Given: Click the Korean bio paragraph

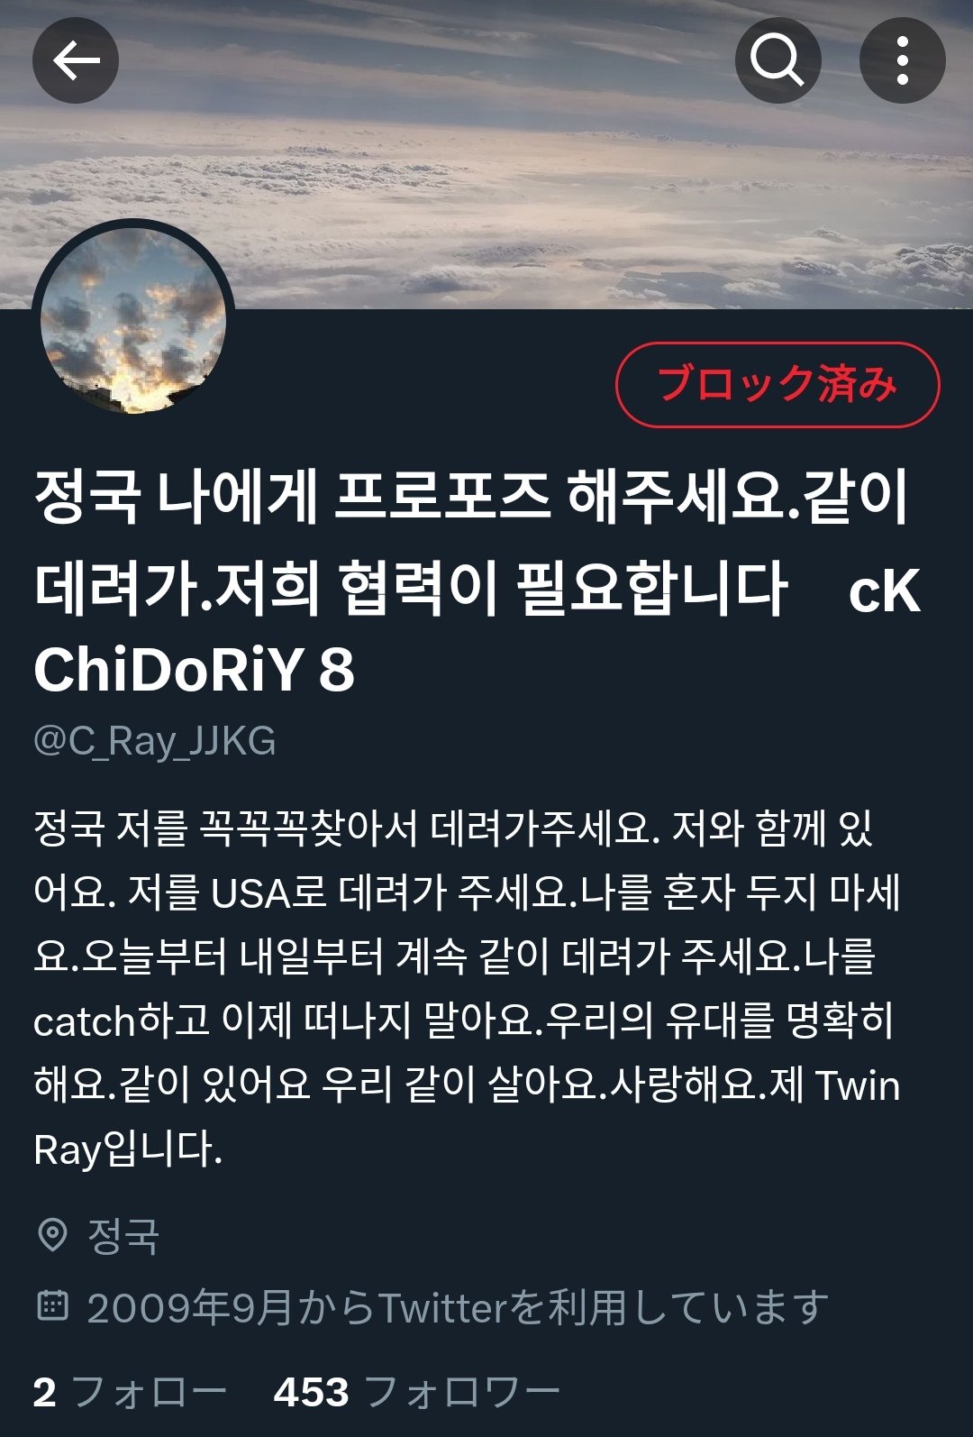Looking at the screenshot, I should point(468,989).
